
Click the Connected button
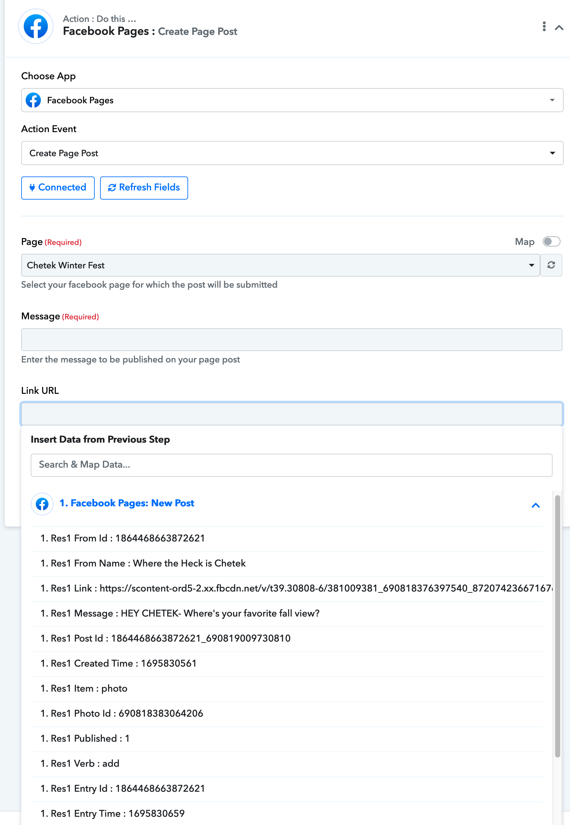tap(58, 188)
